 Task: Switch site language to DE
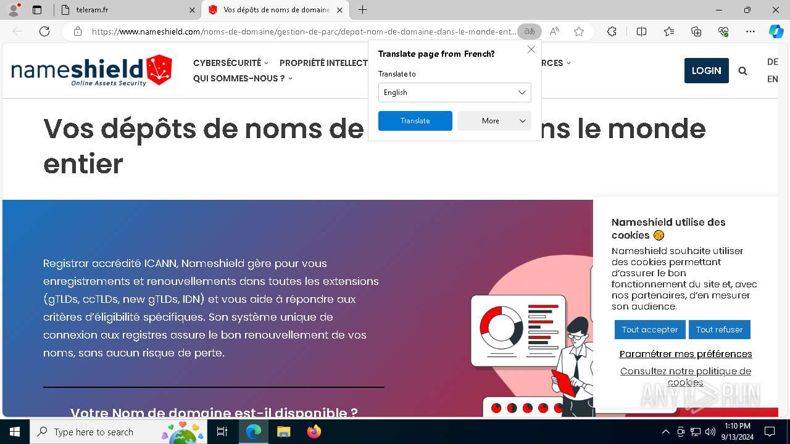click(x=772, y=62)
